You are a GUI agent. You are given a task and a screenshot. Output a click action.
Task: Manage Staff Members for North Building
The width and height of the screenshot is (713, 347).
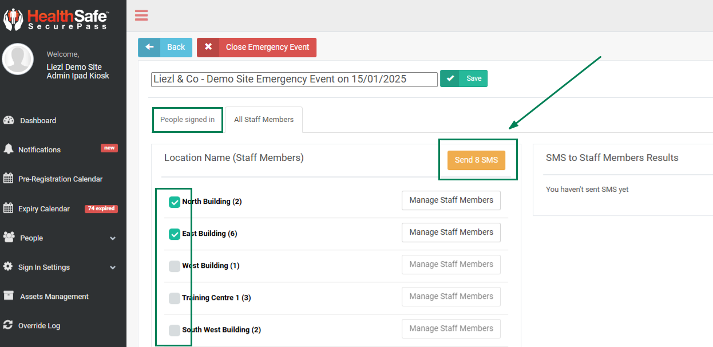pos(451,200)
